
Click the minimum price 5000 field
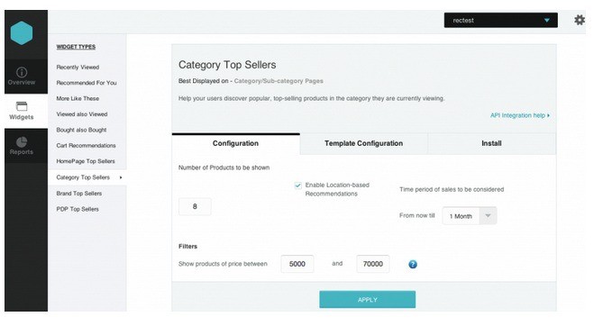click(x=297, y=264)
